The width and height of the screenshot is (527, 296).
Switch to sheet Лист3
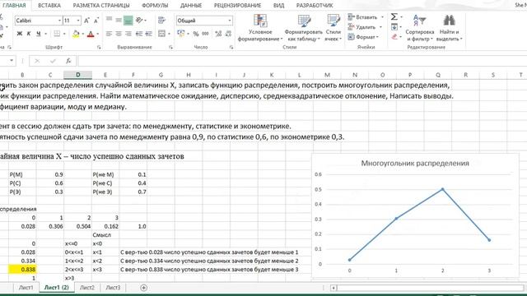(113, 288)
